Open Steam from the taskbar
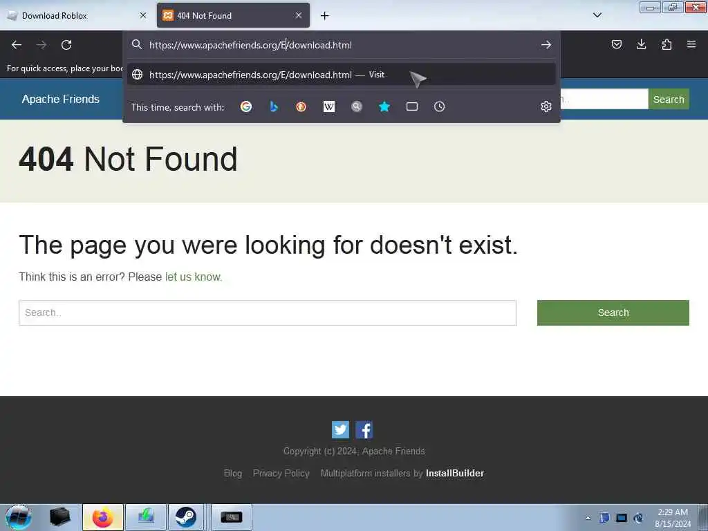The height and width of the screenshot is (531, 708). (x=185, y=517)
